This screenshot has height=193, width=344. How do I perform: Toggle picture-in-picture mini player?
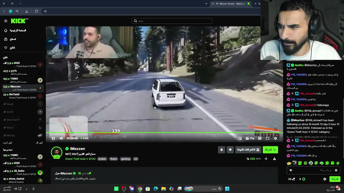point(240,138)
